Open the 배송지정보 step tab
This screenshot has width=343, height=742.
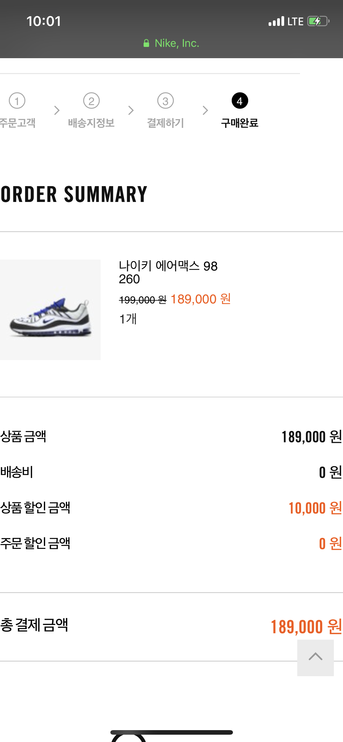(91, 123)
